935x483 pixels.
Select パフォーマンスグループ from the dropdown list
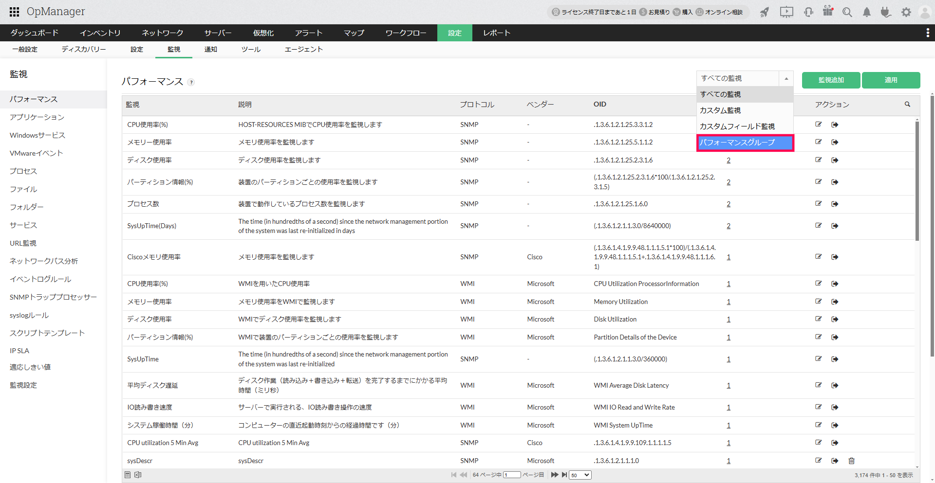(745, 143)
